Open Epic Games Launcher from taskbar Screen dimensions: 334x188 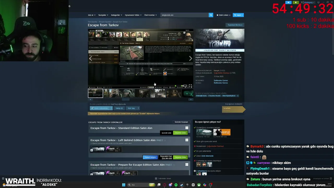pos(187,185)
